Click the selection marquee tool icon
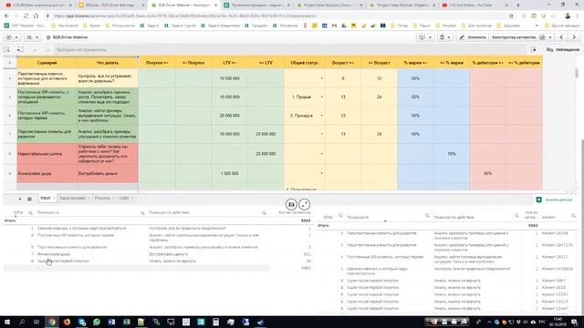The image size is (584, 328). click(7, 49)
